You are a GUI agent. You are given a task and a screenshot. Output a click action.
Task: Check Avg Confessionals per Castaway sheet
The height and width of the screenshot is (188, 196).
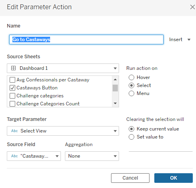click(x=12, y=80)
